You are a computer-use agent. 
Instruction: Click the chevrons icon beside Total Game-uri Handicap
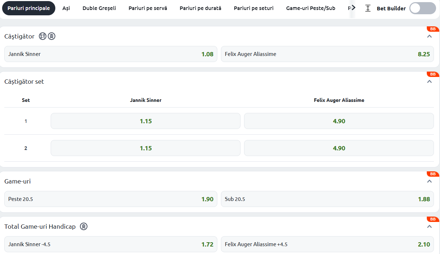click(x=84, y=226)
